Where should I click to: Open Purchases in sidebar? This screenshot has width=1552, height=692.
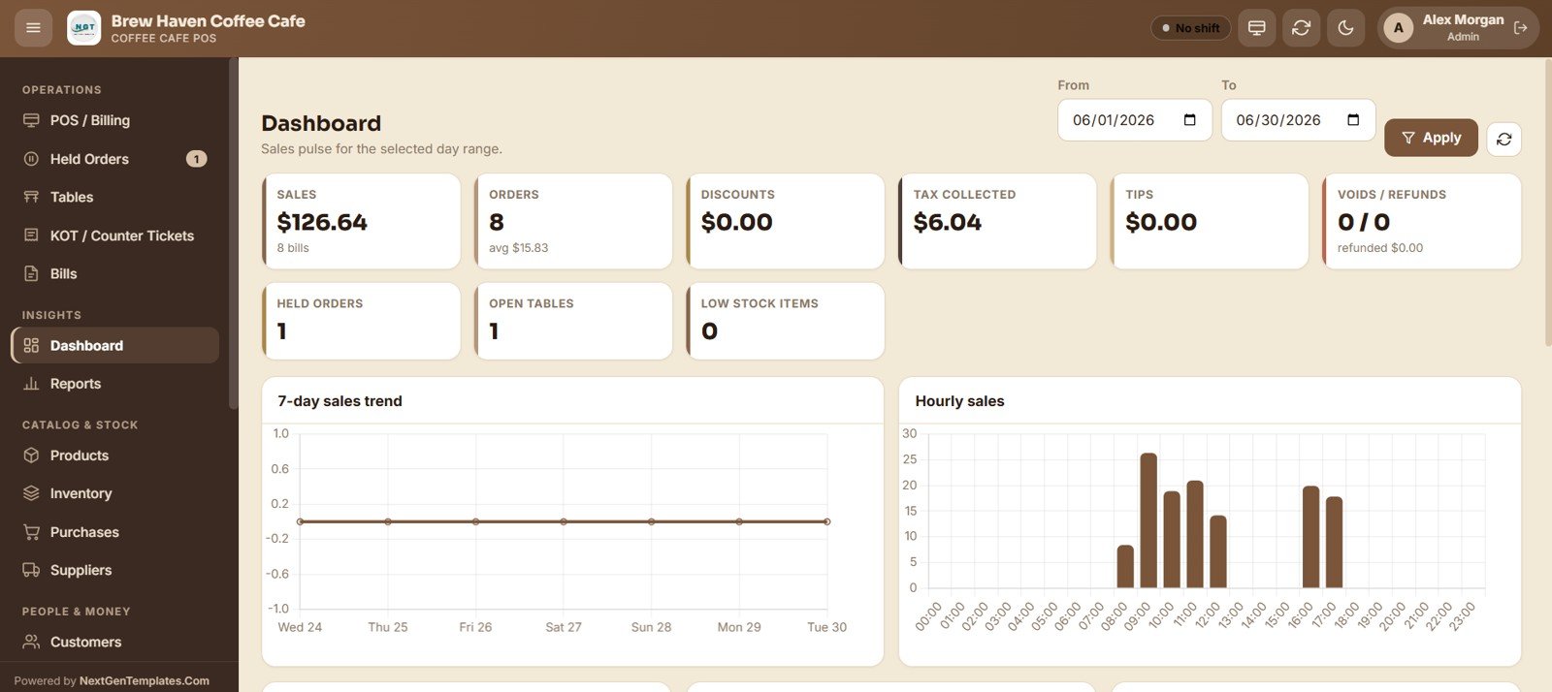114,532
